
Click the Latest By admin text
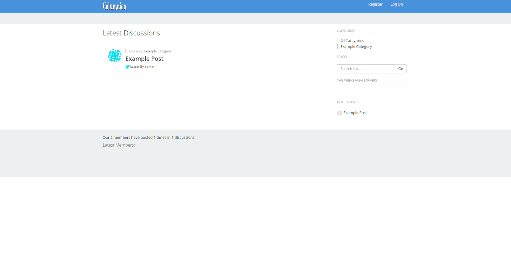tap(142, 67)
